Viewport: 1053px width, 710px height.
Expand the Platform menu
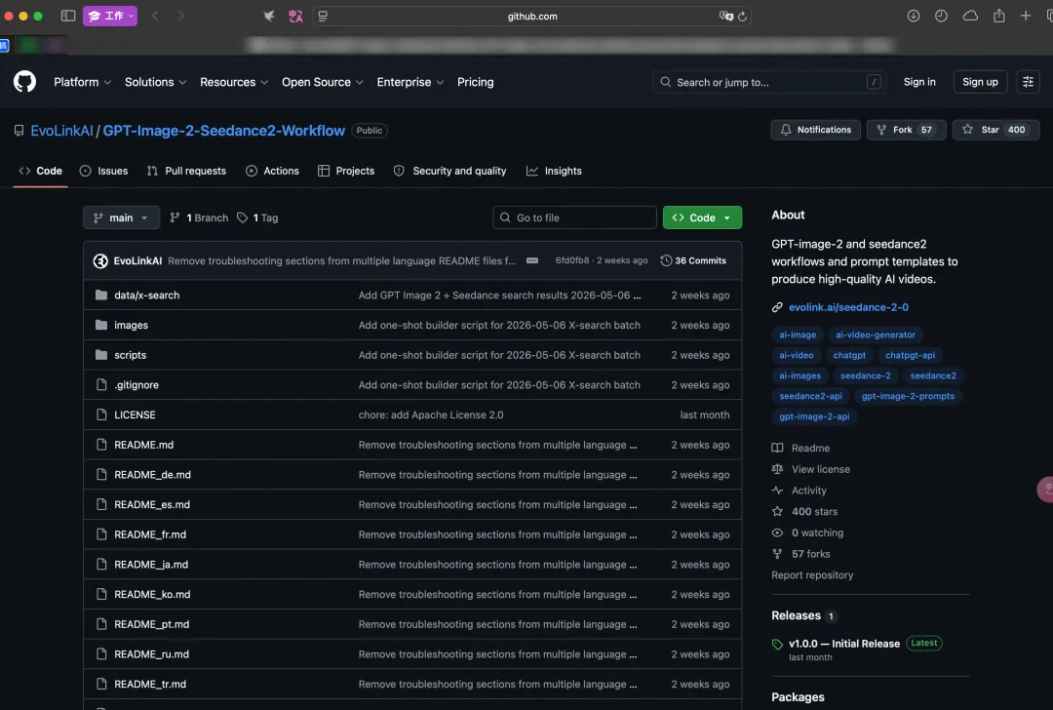[x=82, y=82]
